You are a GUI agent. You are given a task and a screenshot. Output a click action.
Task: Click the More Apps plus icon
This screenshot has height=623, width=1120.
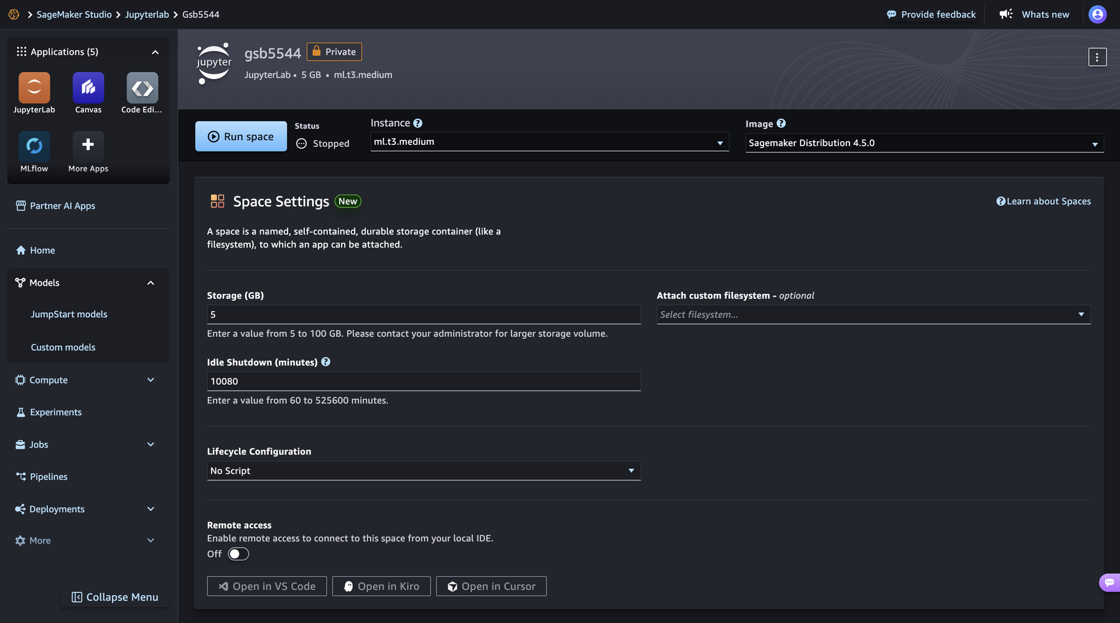[88, 146]
